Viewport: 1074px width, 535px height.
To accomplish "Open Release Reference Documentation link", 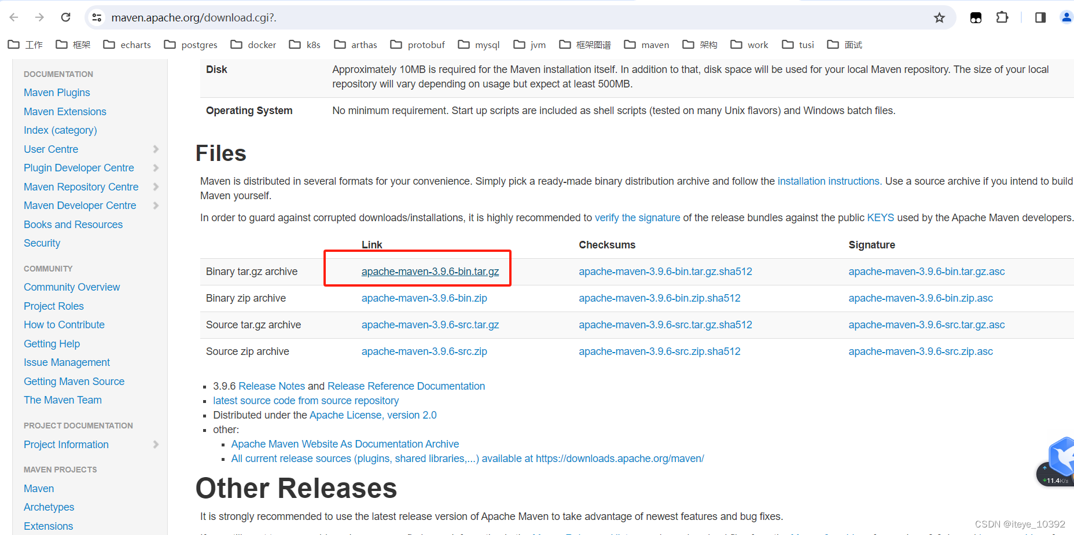I will click(x=406, y=386).
